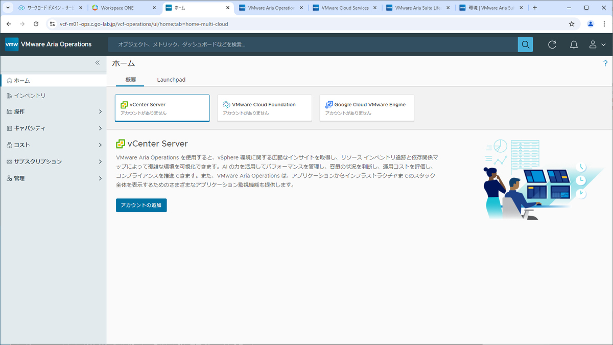
Task: Click the global search input field
Action: [313, 44]
